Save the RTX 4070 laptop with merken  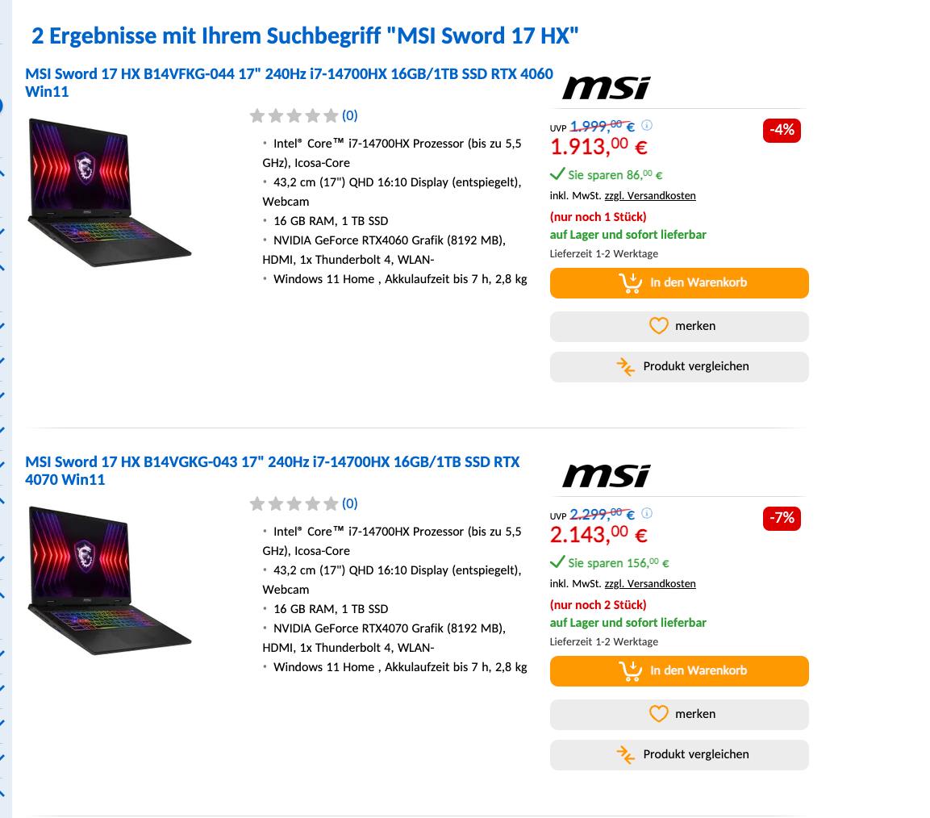tap(679, 714)
